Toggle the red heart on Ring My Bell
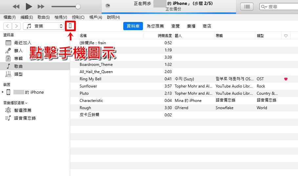The width and height of the screenshot is (298, 176). tap(286, 79)
